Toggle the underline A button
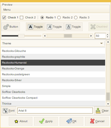This screenshot has width=111, height=128. [x=73, y=27]
